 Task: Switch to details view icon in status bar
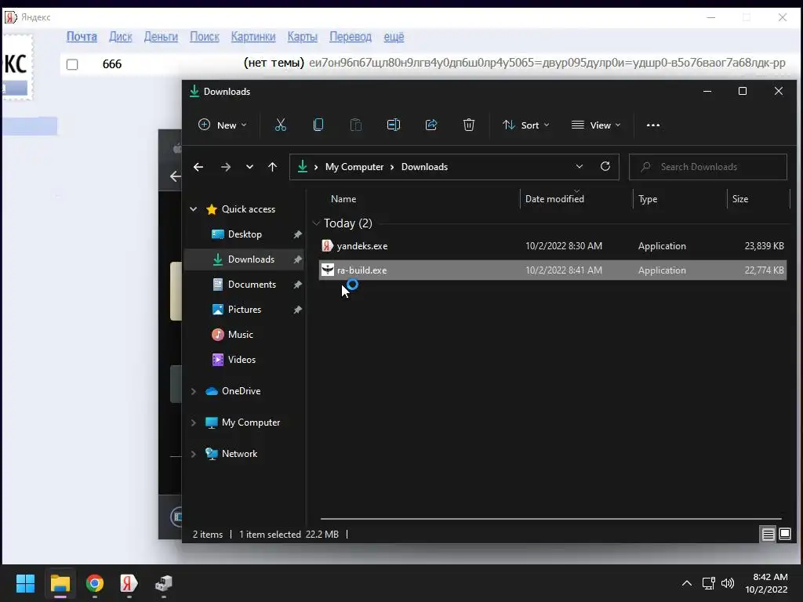pyautogui.click(x=768, y=535)
